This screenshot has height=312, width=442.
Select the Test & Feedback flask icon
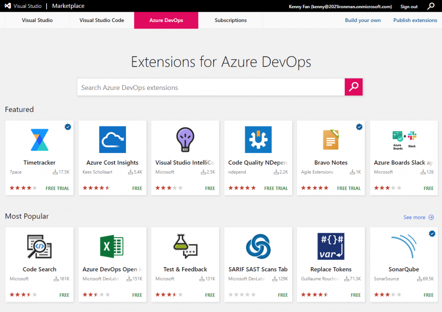click(x=185, y=246)
